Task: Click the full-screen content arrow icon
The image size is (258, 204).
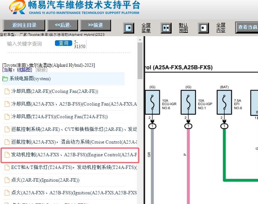Action: [x=203, y=28]
